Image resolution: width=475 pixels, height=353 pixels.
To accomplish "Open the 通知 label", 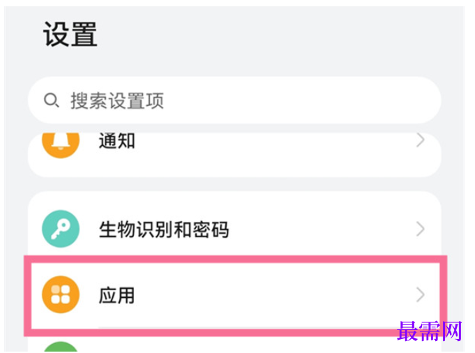I will point(116,141).
